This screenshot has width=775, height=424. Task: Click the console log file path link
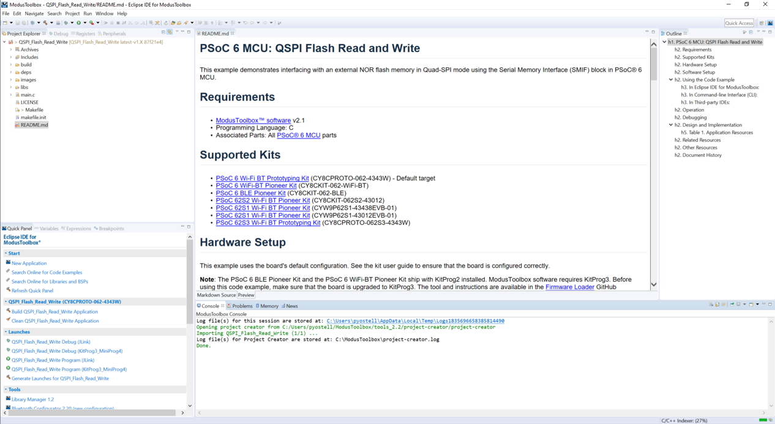(416, 320)
